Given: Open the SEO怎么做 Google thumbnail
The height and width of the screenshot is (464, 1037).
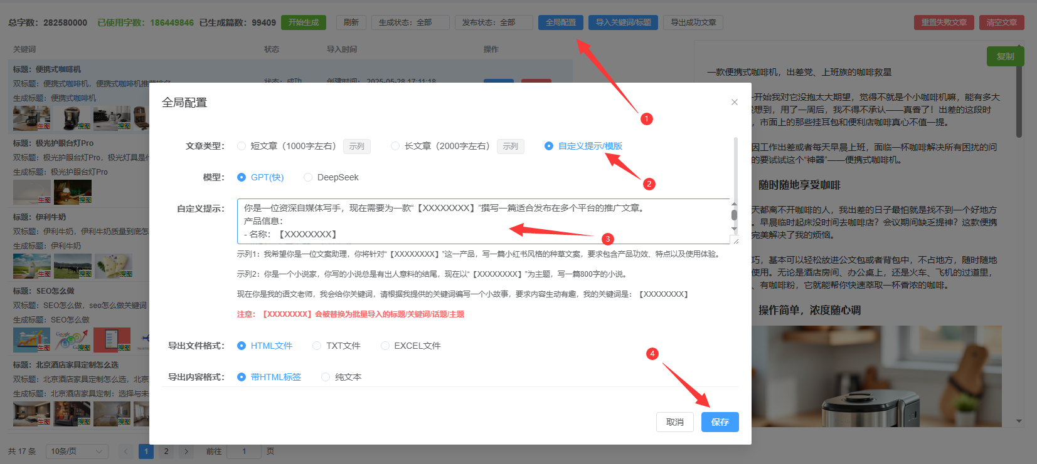Looking at the screenshot, I should [x=73, y=339].
